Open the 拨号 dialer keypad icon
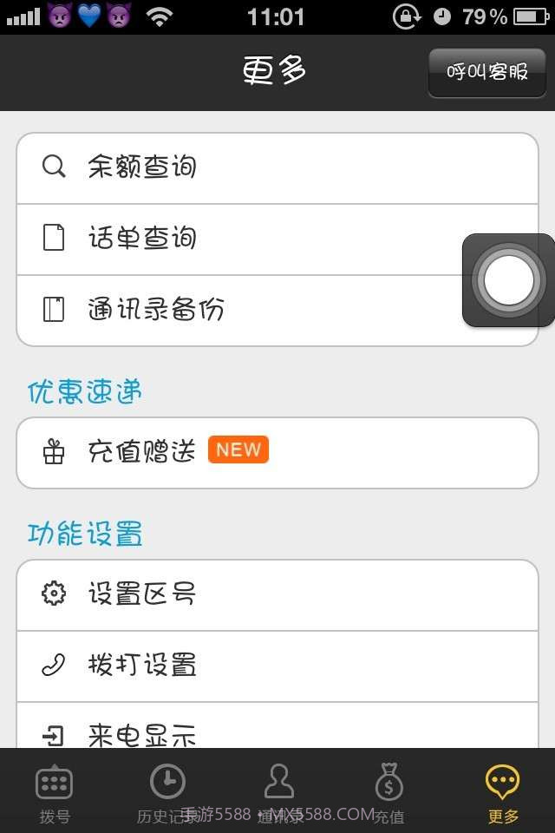 click(x=55, y=783)
